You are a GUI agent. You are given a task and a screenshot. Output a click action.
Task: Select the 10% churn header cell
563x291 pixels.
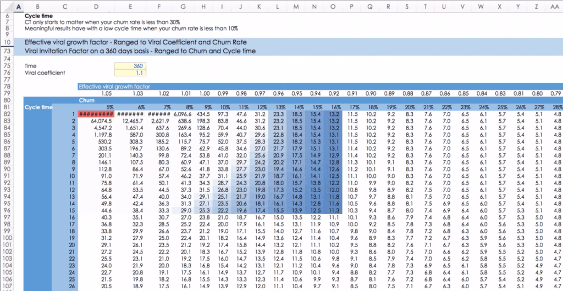pyautogui.click(x=222, y=107)
